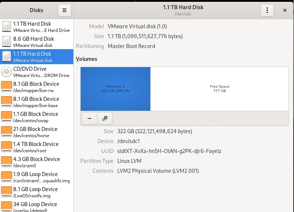Click '/dev/mapper/live-rw' path text
Screen dimensions: 294x212
[33, 91]
